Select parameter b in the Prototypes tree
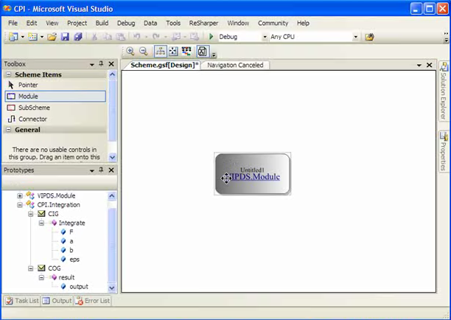This screenshot has width=451, height=320. [71, 250]
